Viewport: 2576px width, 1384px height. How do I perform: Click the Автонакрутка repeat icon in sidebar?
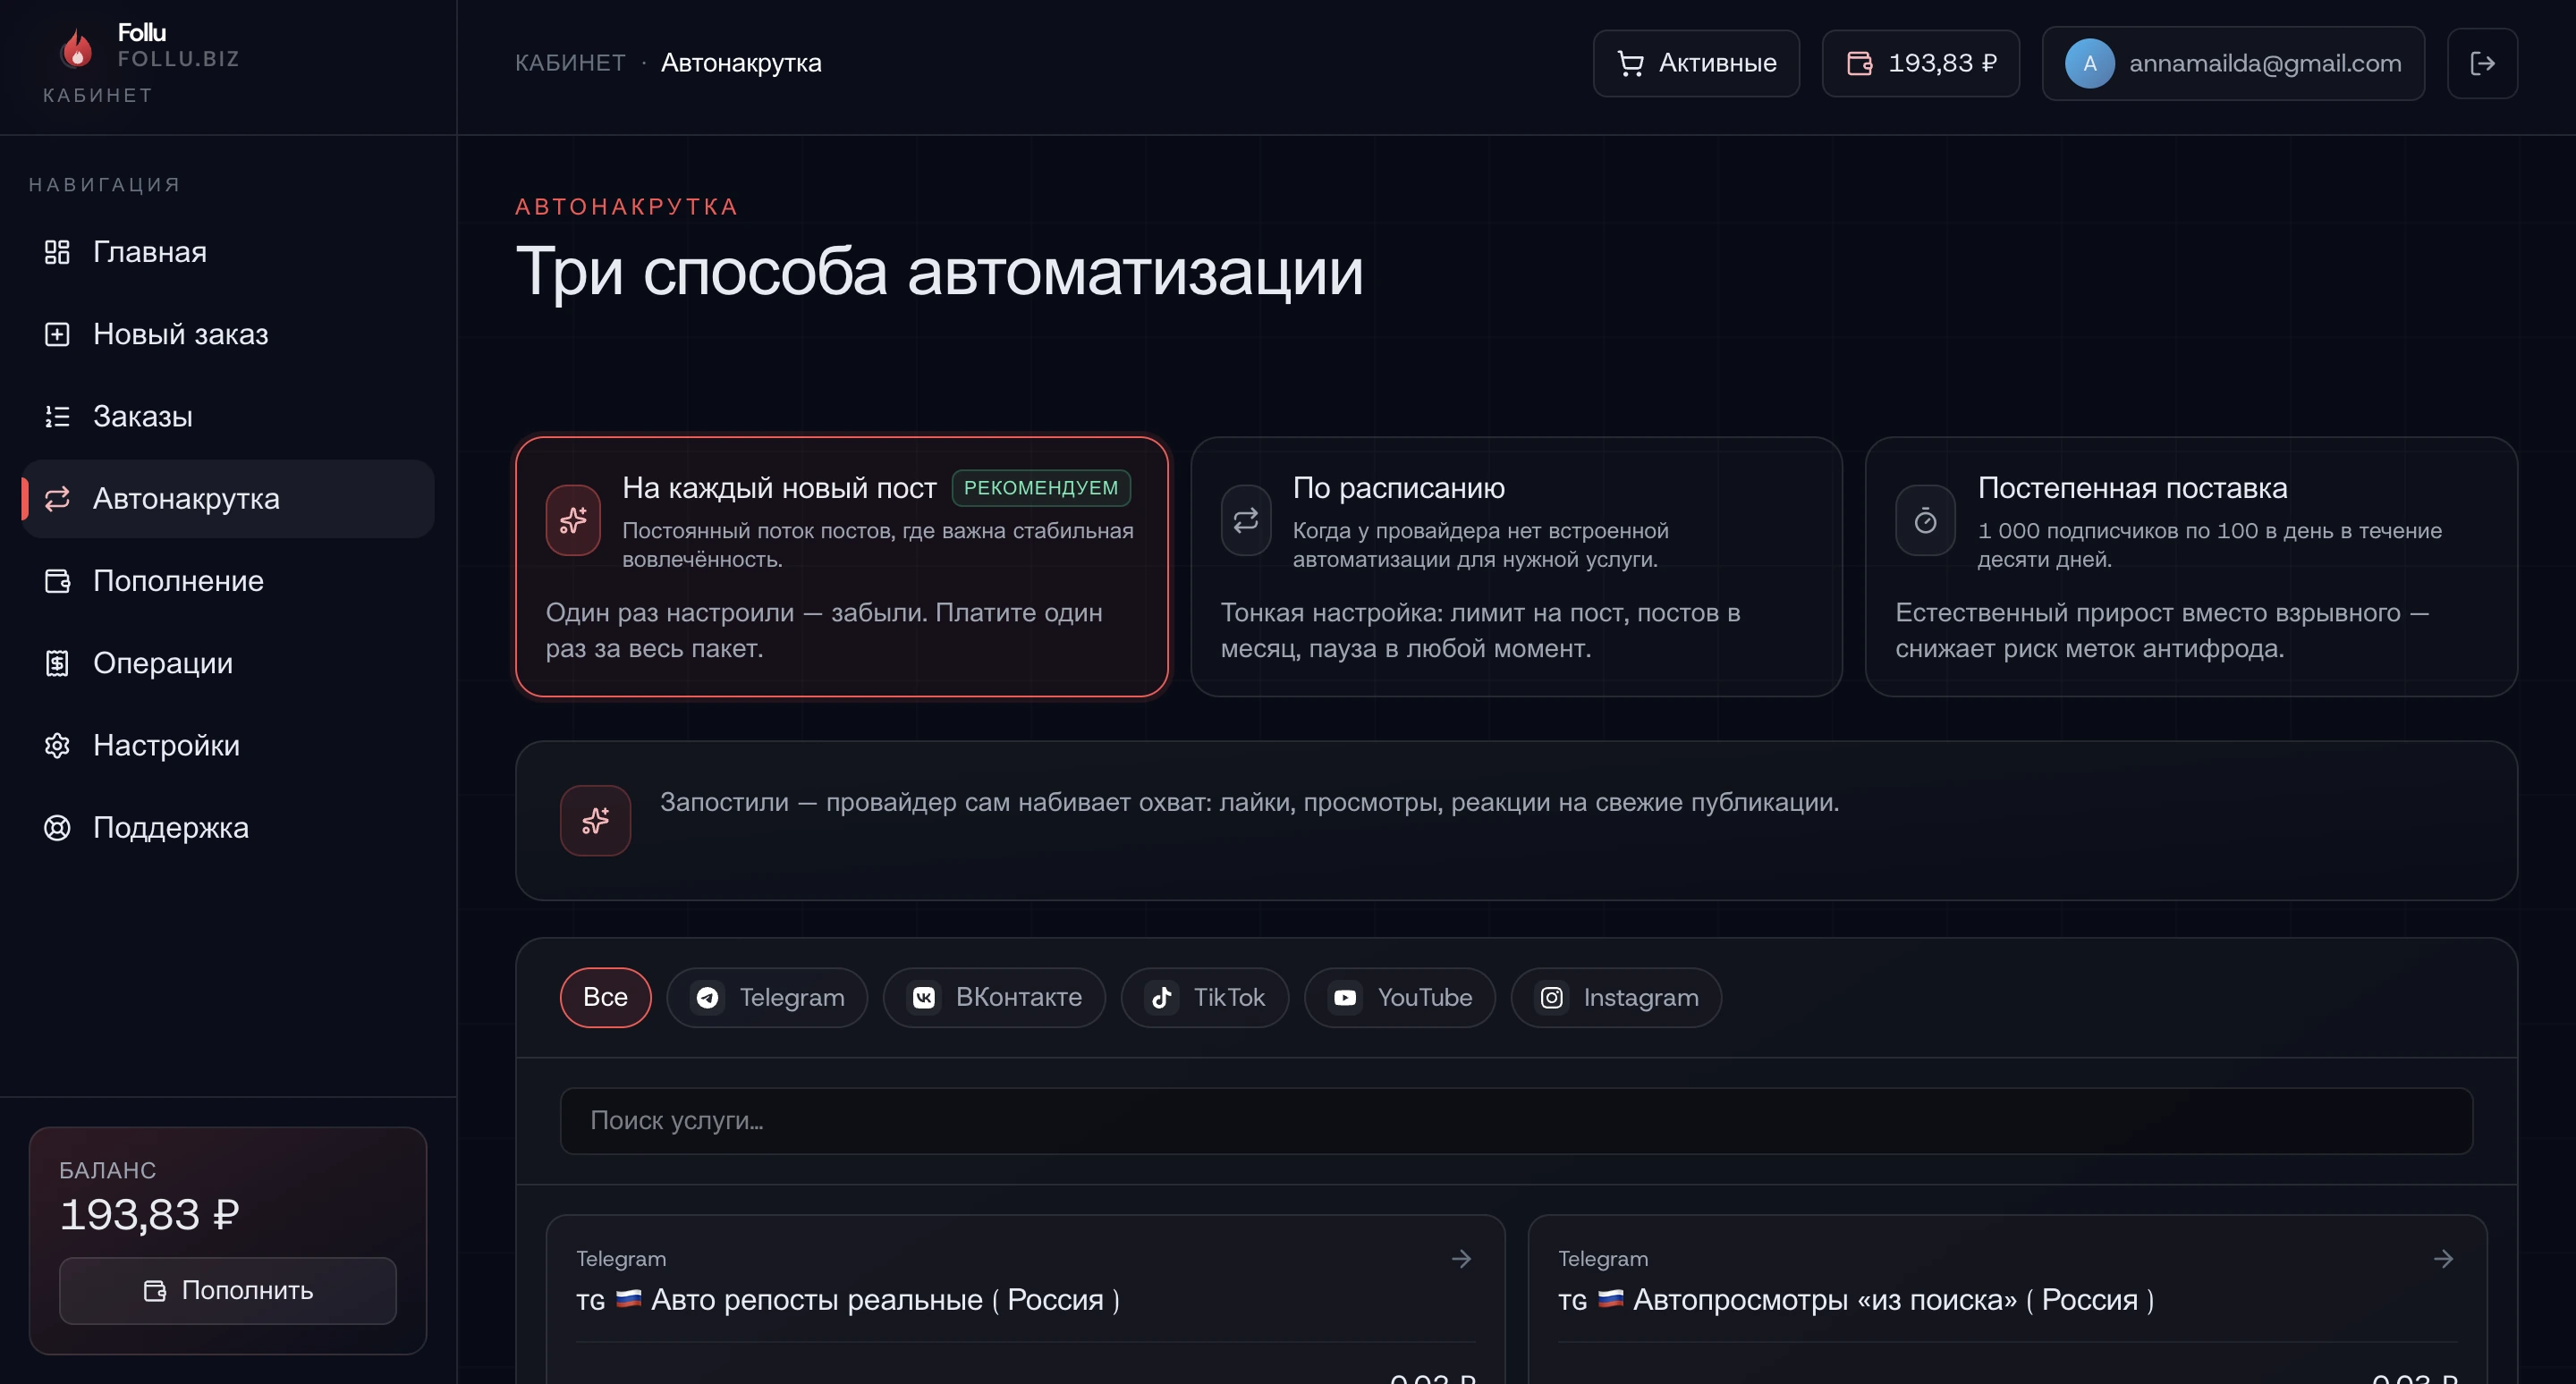57,499
